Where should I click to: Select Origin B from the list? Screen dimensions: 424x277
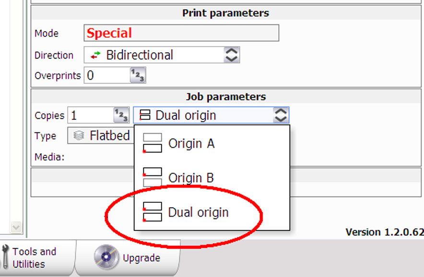point(191,178)
